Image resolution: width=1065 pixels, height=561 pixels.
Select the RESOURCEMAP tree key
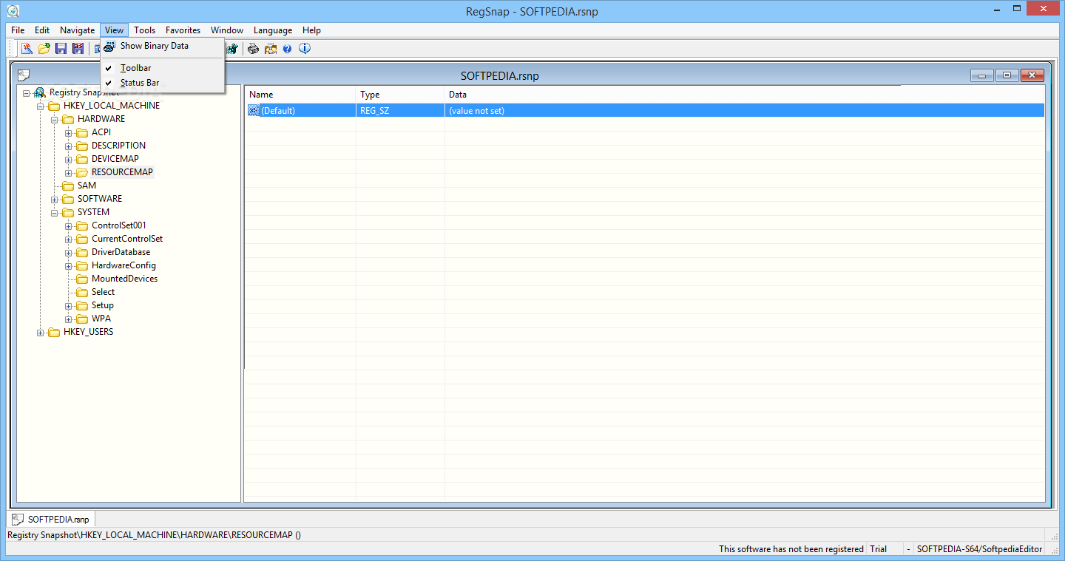tap(122, 172)
